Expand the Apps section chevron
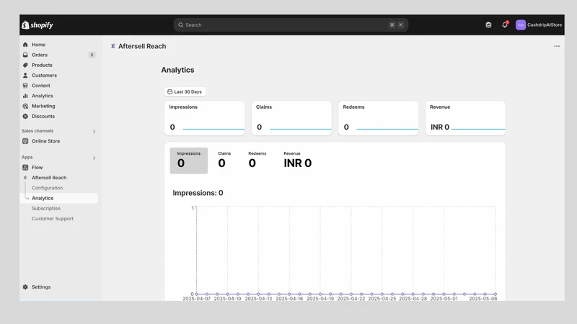The height and width of the screenshot is (324, 577). pyautogui.click(x=94, y=158)
